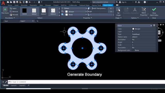Select the ANSI32 hatch pattern
Image resolution: width=165 pixels, height=93 pixels.
pos(53,11)
